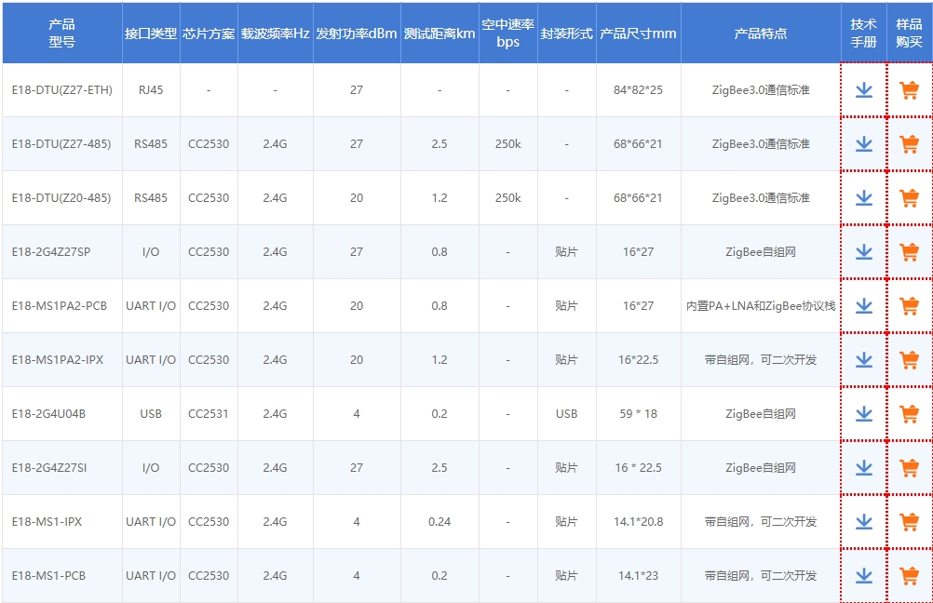Open sample purchase cart for E18-DTU(Z20-485)
This screenshot has width=933, height=603.
pos(910,197)
